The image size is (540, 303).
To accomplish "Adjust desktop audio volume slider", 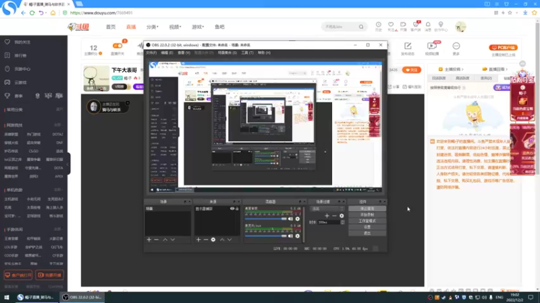I will click(265, 219).
